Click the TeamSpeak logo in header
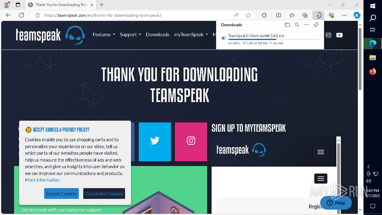Screen dimensions: 382x215 click(50, 35)
